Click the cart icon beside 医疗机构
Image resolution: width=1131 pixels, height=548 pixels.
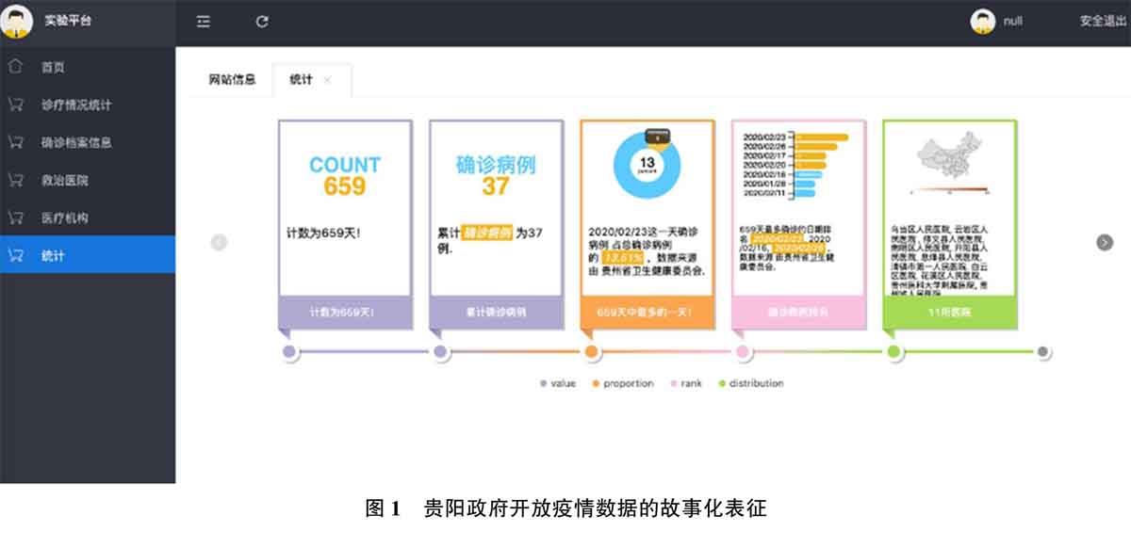15,218
